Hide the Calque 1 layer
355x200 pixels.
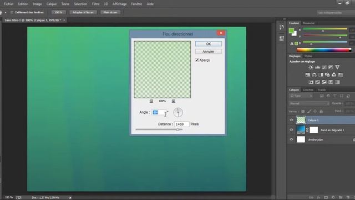(x=291, y=120)
